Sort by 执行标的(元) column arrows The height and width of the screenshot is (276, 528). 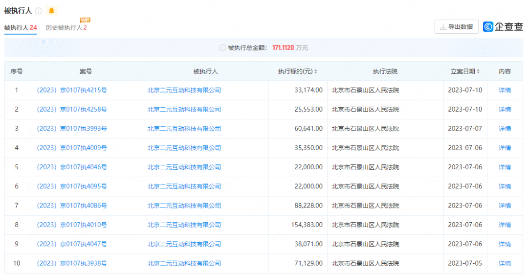pos(315,71)
